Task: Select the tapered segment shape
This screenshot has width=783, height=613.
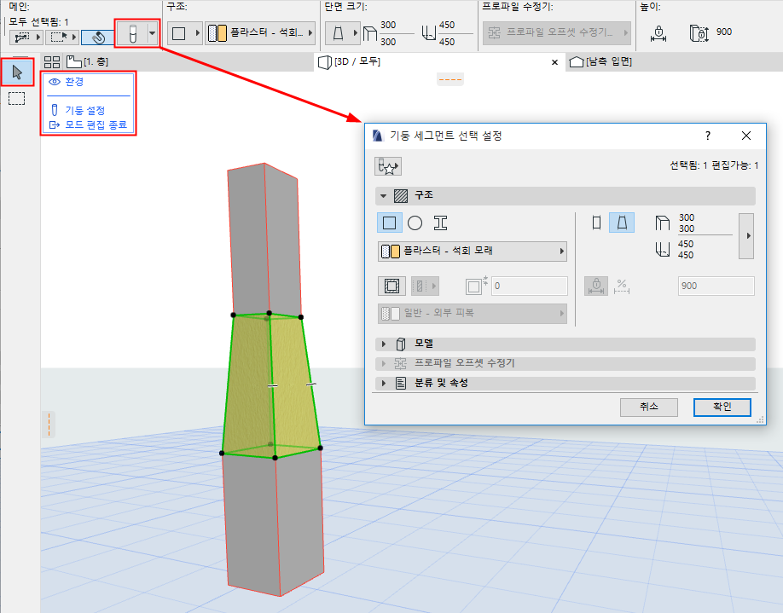Action: pos(622,223)
